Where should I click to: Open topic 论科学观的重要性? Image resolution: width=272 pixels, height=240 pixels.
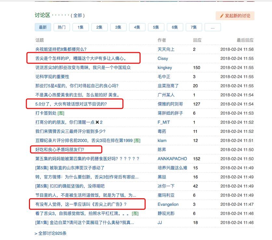52,77
